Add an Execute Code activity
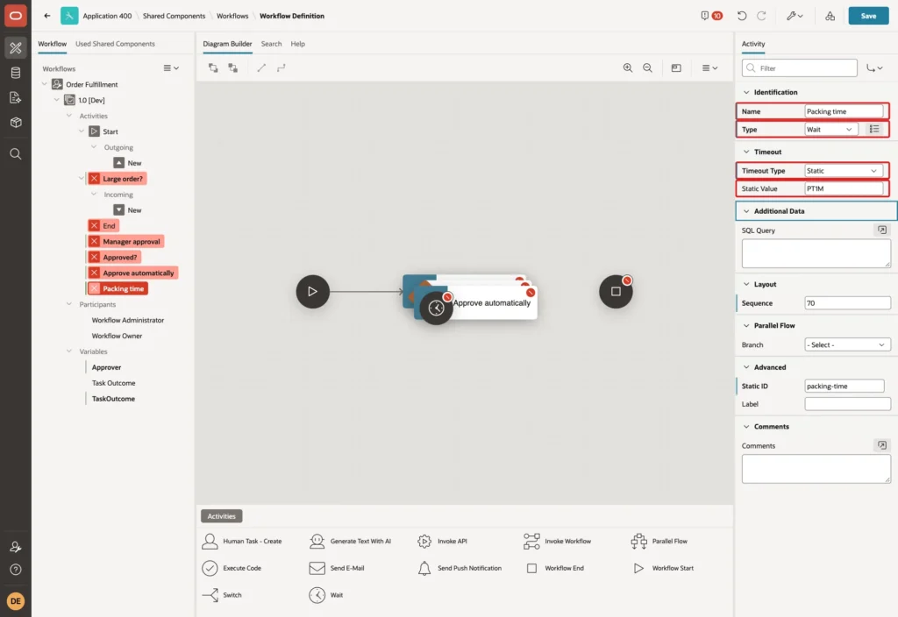The image size is (898, 617). tap(232, 568)
